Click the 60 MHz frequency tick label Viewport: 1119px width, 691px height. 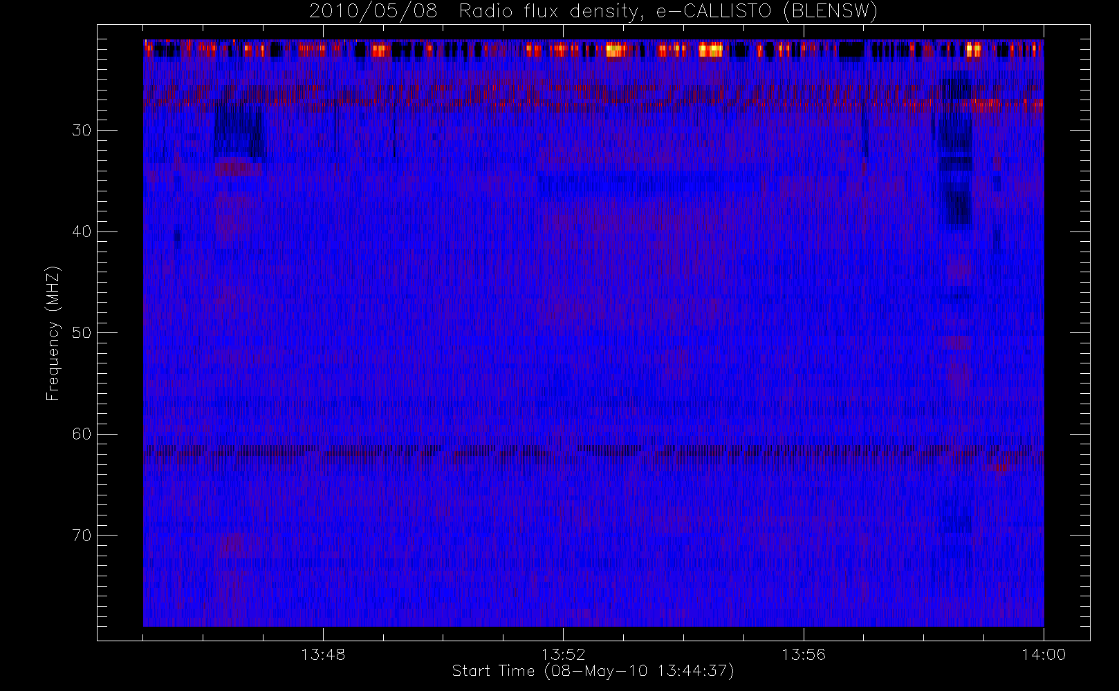coord(82,434)
